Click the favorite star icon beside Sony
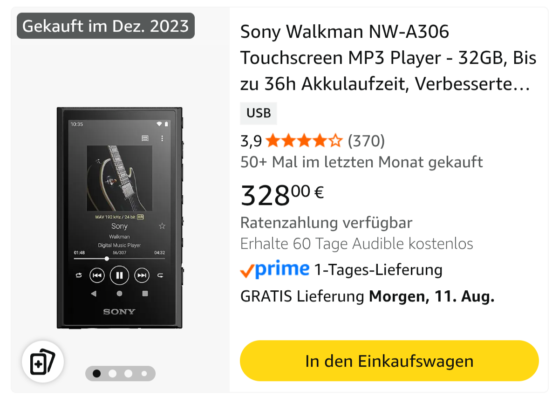 (162, 226)
